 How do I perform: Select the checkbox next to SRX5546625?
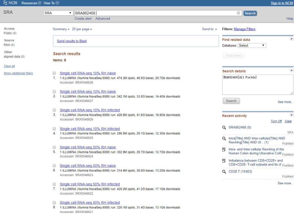tap(54, 128)
